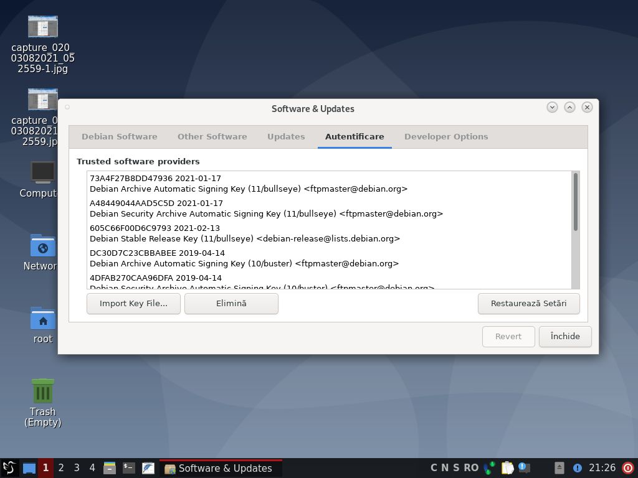Switch to the Updates tab
638x478 pixels.
(286, 136)
